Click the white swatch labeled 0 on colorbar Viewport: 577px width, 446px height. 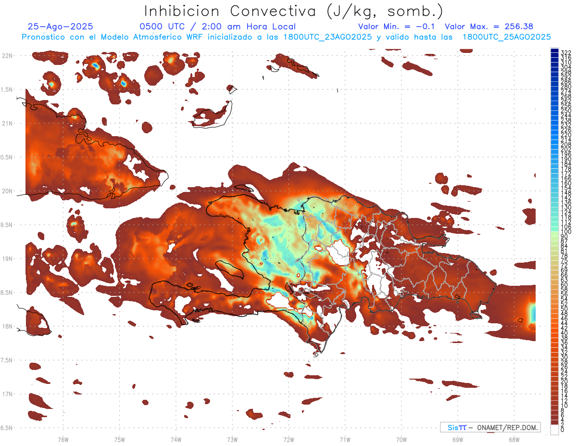[555, 430]
